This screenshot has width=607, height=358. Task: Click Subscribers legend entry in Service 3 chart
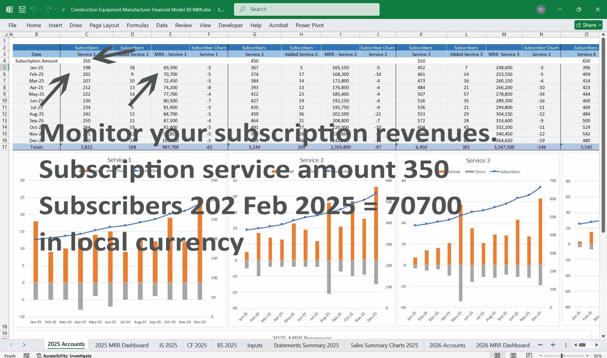(x=505, y=172)
